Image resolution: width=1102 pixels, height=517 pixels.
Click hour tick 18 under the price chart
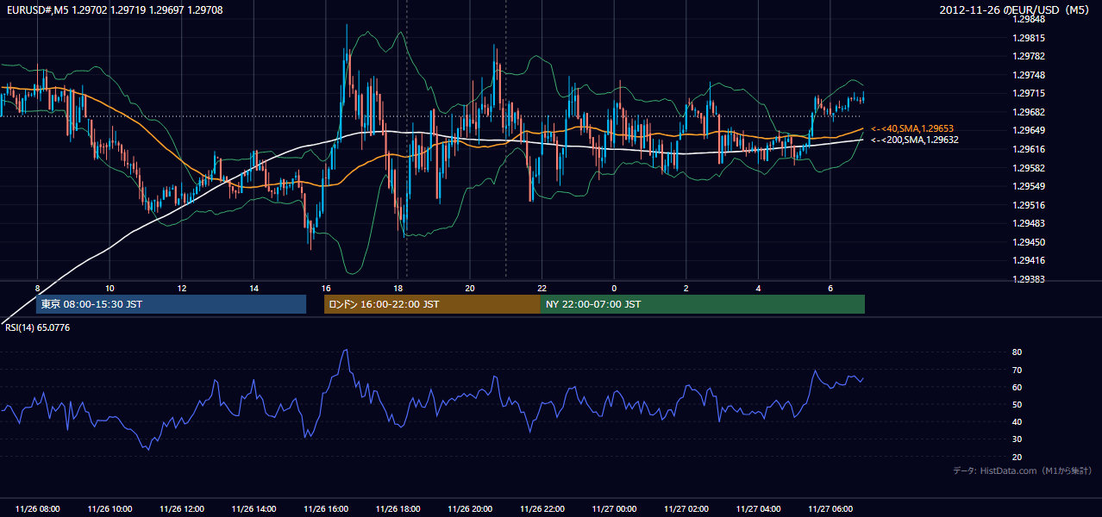(398, 288)
